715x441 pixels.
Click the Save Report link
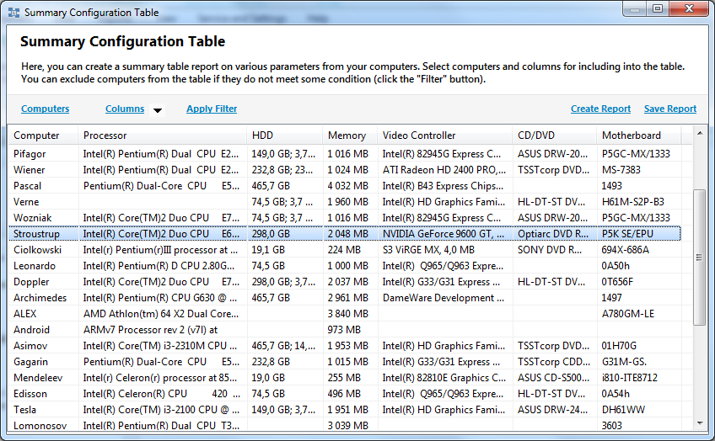click(670, 109)
